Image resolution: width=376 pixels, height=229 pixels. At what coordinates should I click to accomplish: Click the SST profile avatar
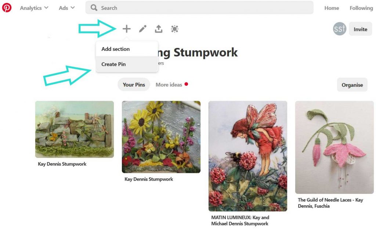click(x=340, y=29)
